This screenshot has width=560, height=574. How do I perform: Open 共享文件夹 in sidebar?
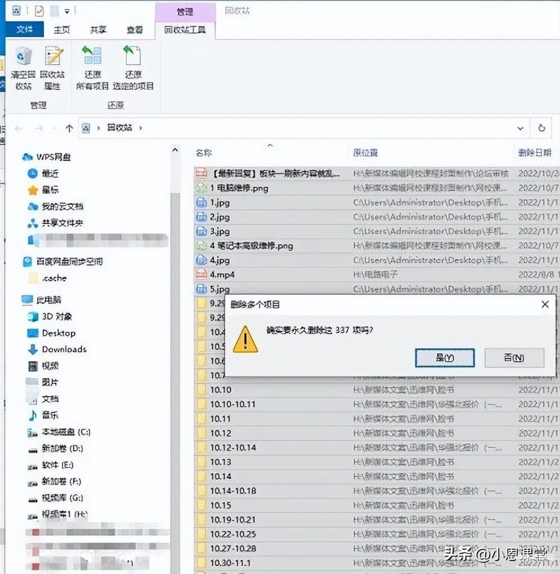click(63, 223)
